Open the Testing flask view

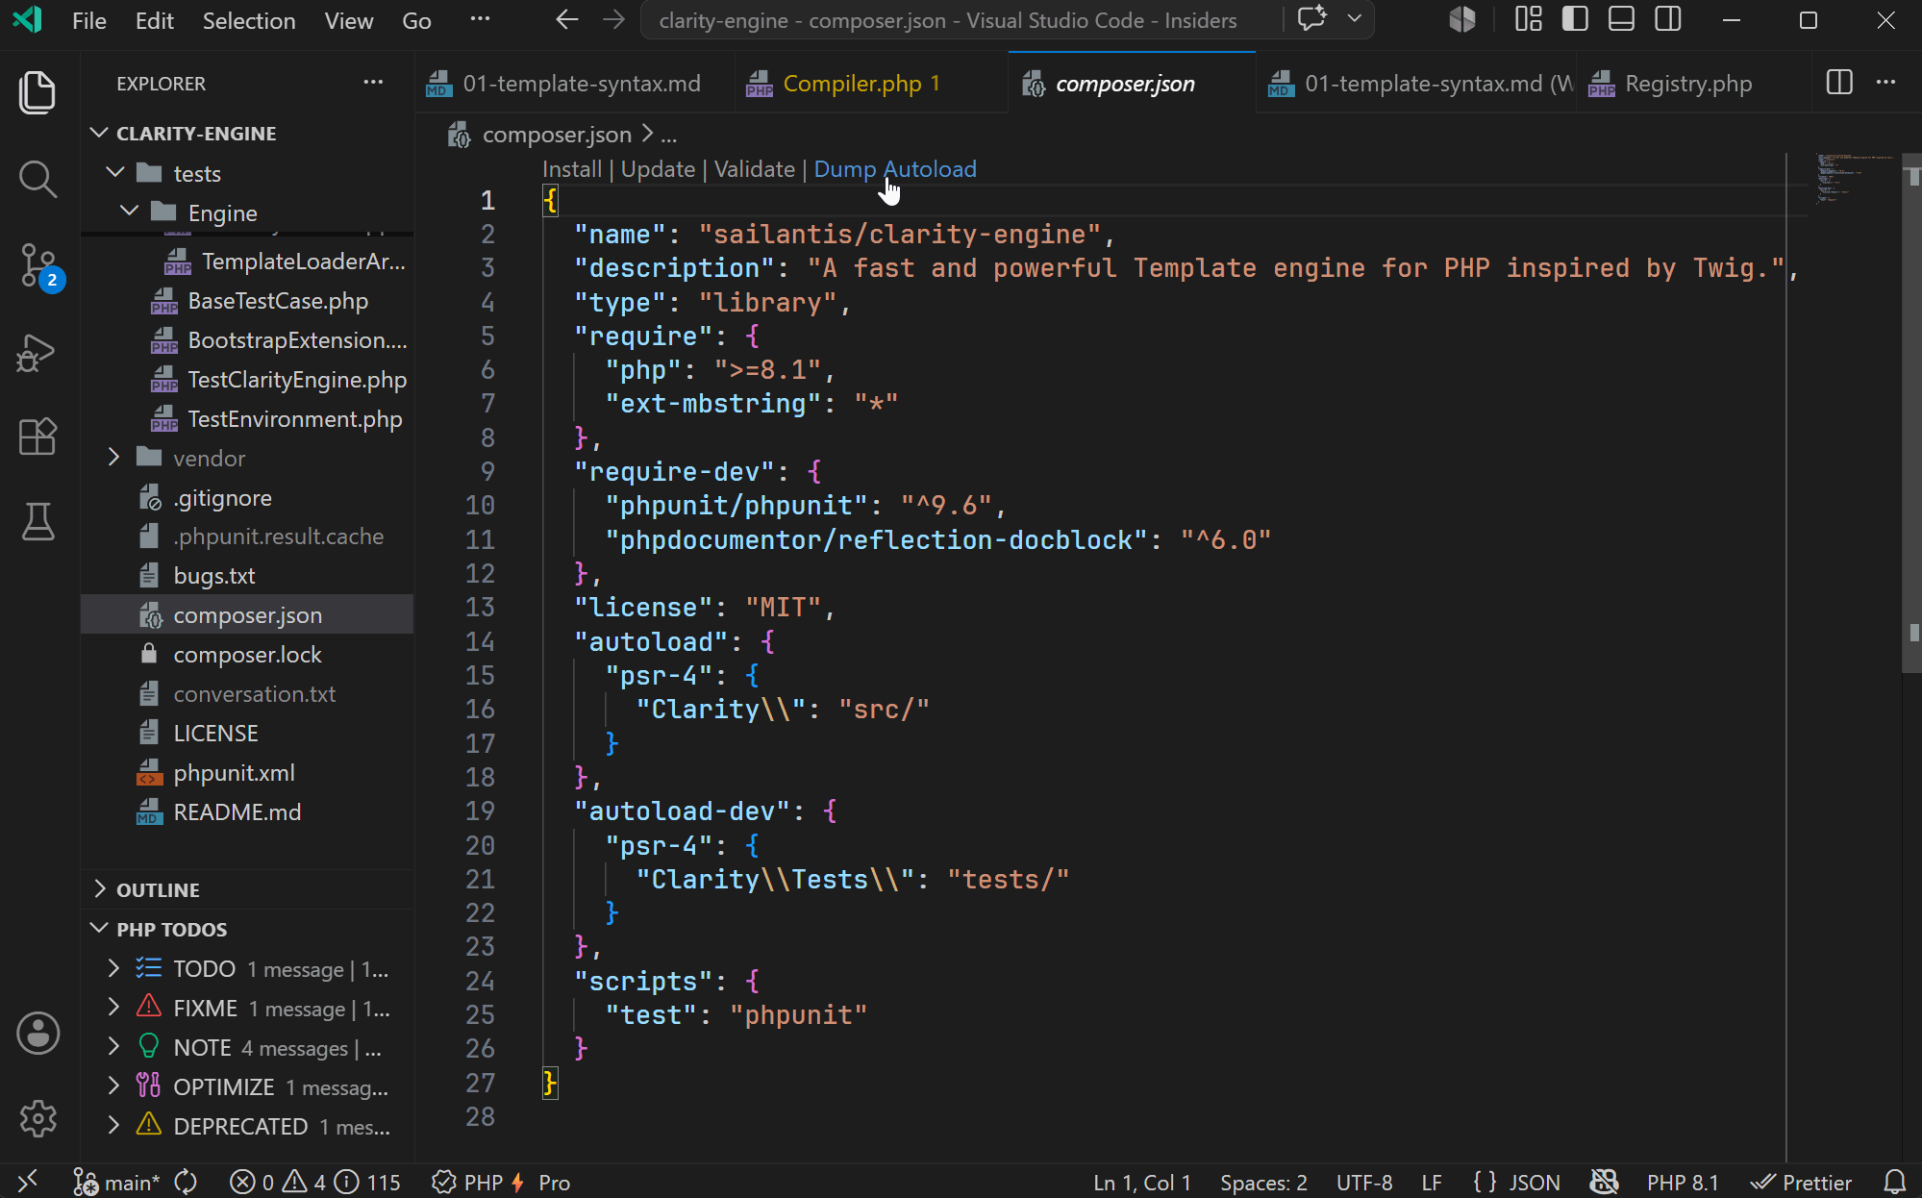[x=37, y=522]
